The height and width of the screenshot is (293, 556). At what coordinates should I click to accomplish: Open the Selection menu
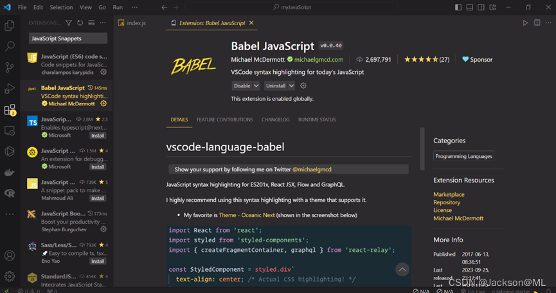61,7
